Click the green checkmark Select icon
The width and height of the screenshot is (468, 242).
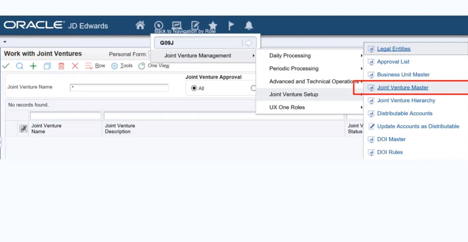(x=6, y=66)
